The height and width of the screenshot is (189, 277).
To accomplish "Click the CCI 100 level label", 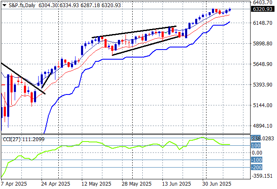I will pyautogui.click(x=256, y=145).
